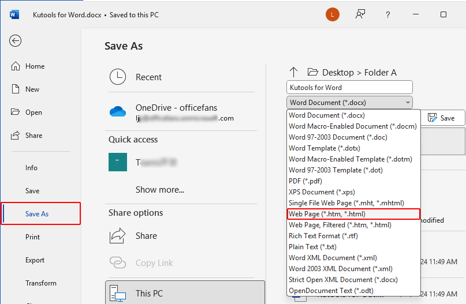Viewport: 466px width, 304px height.
Task: Click the Help question mark icon
Action: tap(387, 14)
